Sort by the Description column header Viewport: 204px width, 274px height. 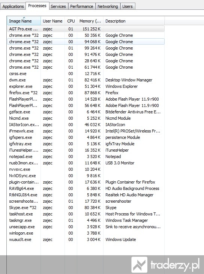point(134,21)
